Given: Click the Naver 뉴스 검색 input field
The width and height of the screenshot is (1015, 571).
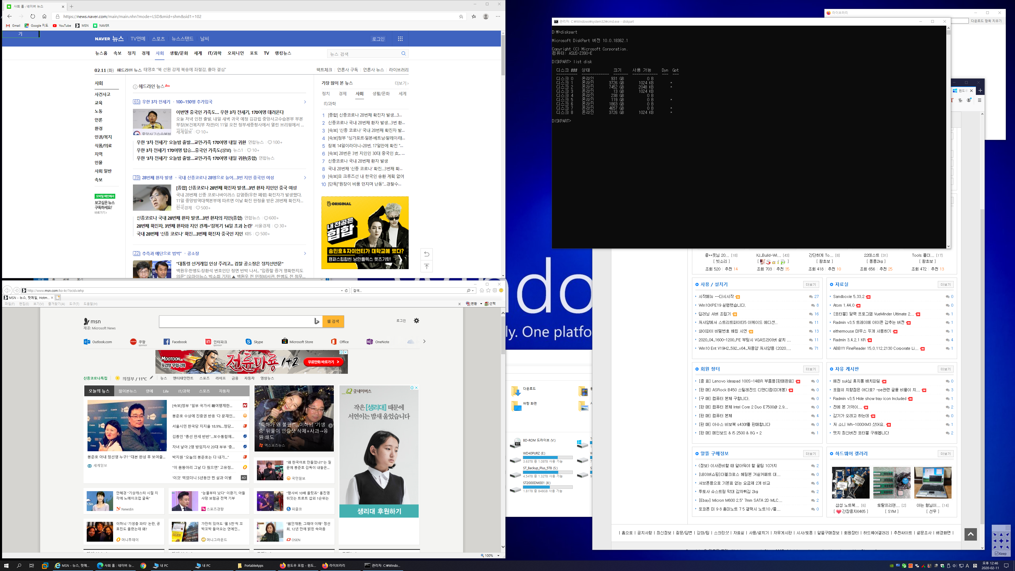Looking at the screenshot, I should coord(363,54).
